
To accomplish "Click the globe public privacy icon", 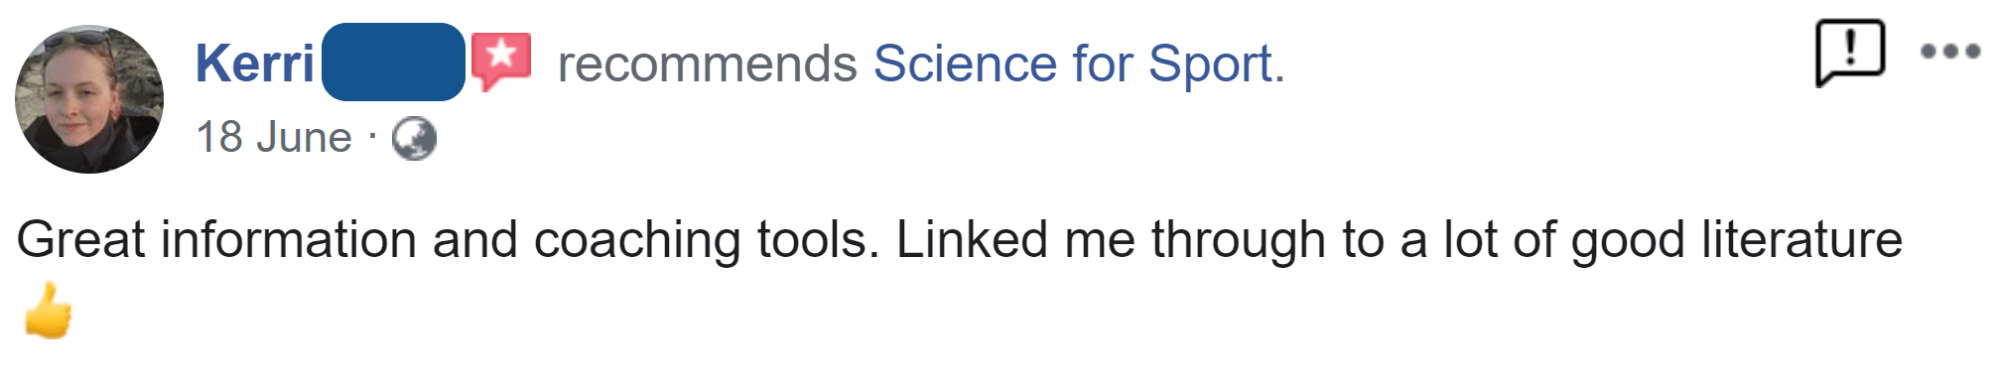I will pos(414,138).
